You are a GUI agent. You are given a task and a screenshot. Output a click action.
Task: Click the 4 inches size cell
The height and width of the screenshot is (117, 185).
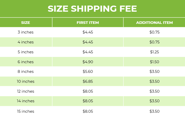pyautogui.click(x=25, y=42)
